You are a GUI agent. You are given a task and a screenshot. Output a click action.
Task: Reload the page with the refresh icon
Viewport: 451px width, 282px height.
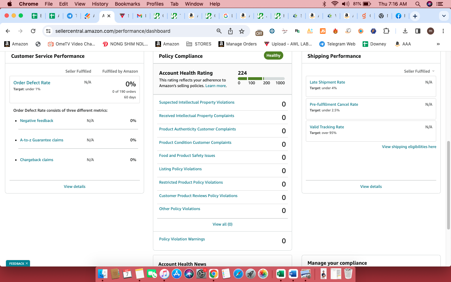pyautogui.click(x=33, y=31)
